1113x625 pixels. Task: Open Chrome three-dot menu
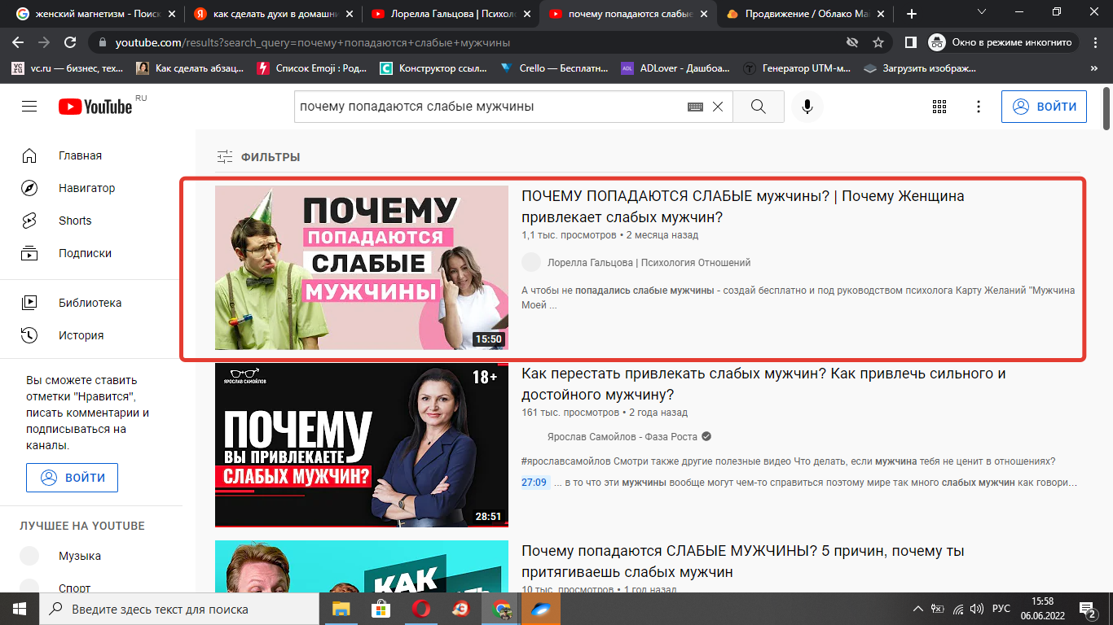click(x=1096, y=42)
